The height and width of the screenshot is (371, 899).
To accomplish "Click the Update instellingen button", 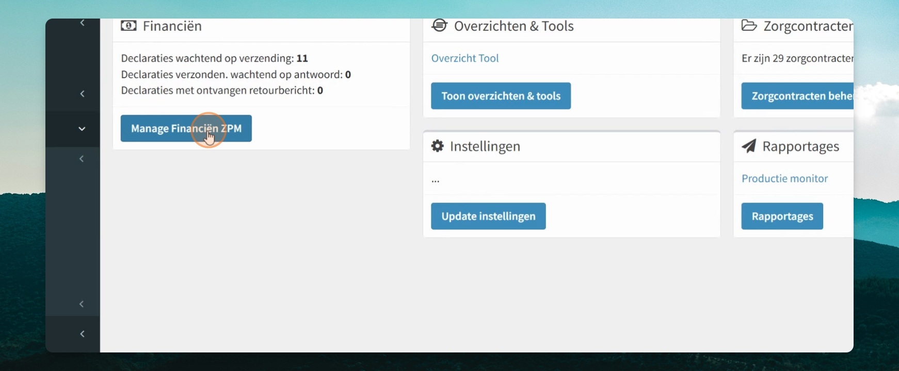I will point(489,216).
